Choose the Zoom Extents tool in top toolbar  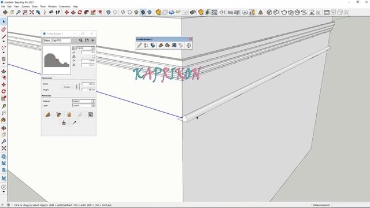tap(32, 12)
